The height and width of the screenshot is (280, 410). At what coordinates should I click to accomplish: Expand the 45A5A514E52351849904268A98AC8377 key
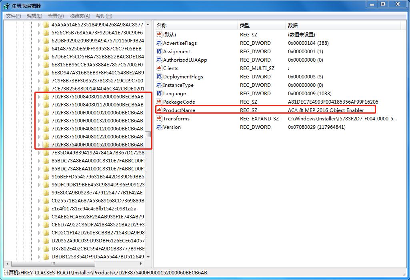coord(39,25)
